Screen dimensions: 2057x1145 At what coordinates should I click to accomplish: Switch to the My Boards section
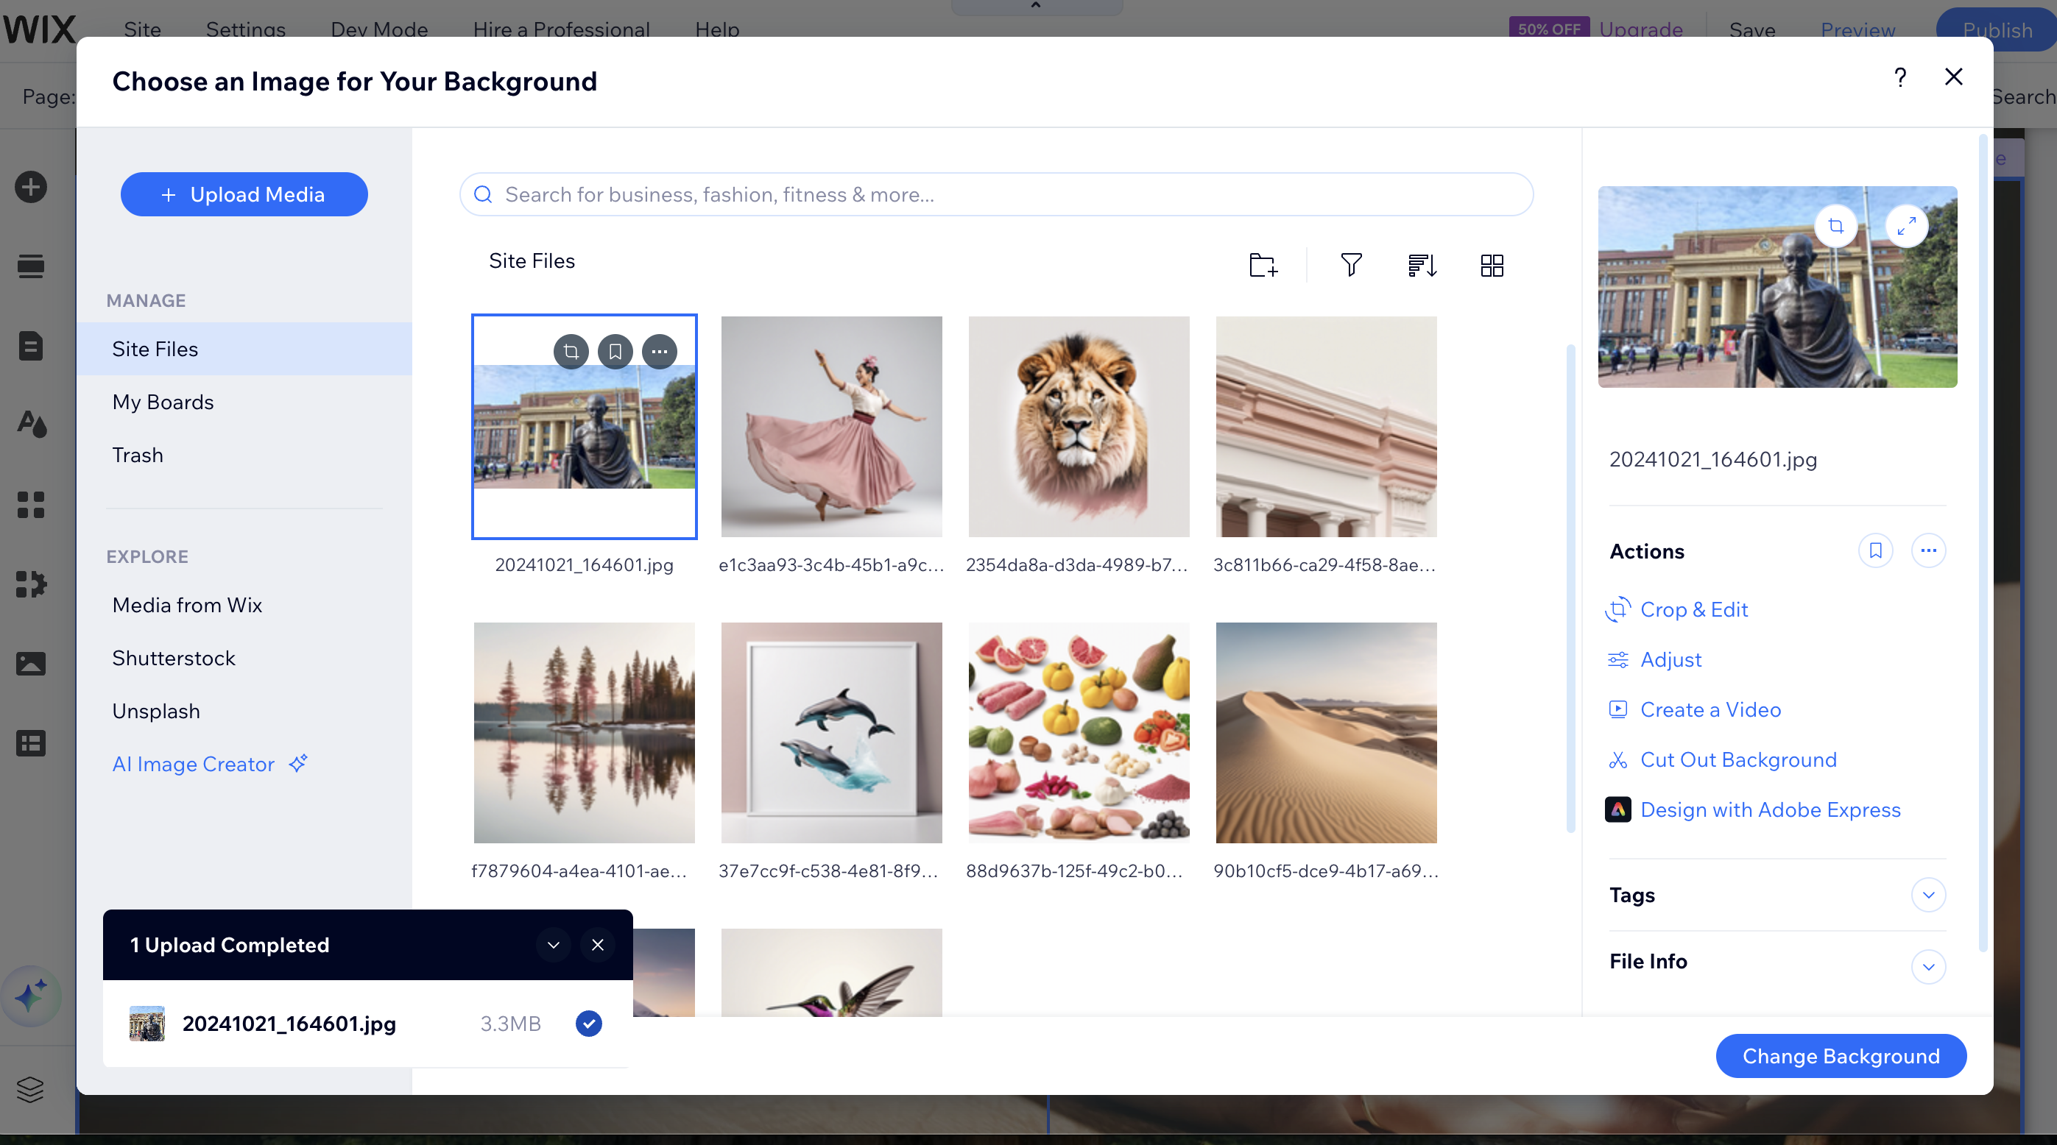163,401
